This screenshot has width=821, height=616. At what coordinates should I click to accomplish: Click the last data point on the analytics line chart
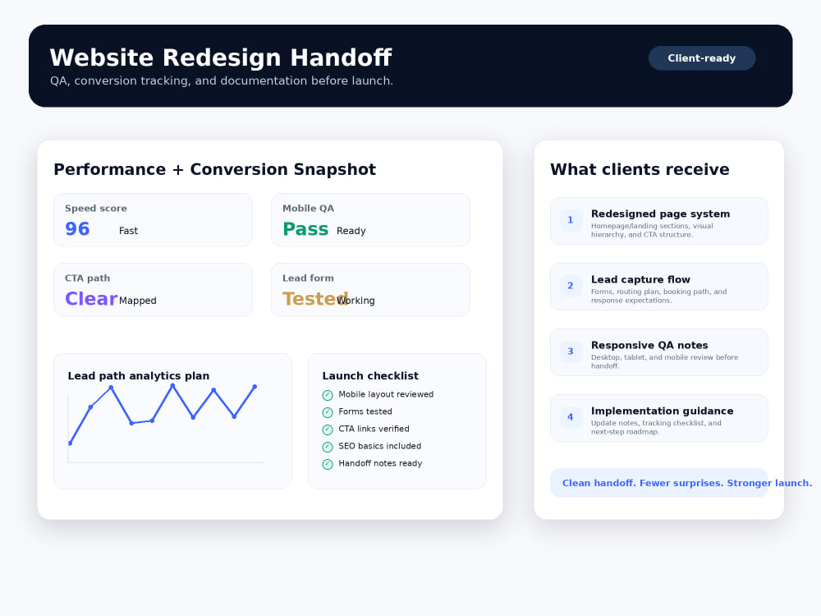pos(255,387)
